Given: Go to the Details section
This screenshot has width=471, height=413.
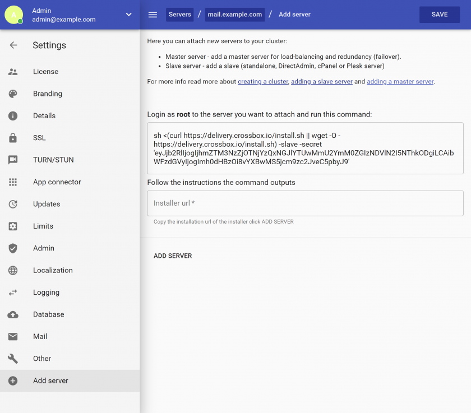Looking at the screenshot, I should pyautogui.click(x=70, y=116).
